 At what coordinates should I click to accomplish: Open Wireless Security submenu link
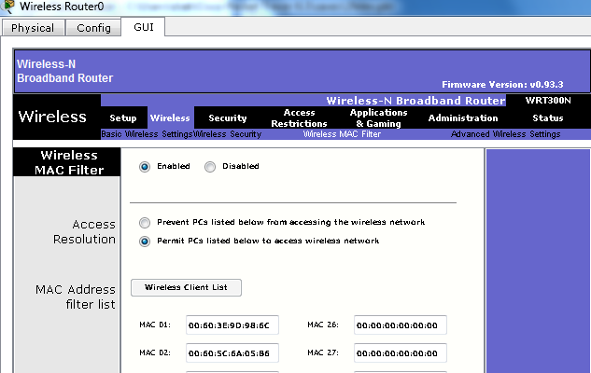[x=227, y=134]
